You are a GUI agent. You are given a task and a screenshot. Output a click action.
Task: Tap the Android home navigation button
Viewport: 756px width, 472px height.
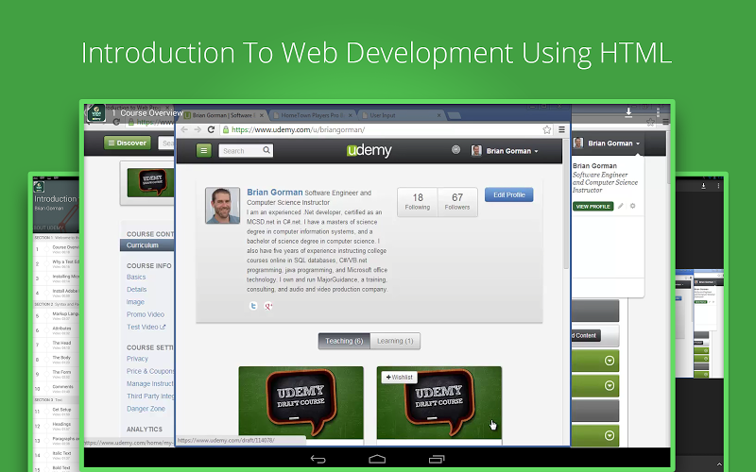377,459
